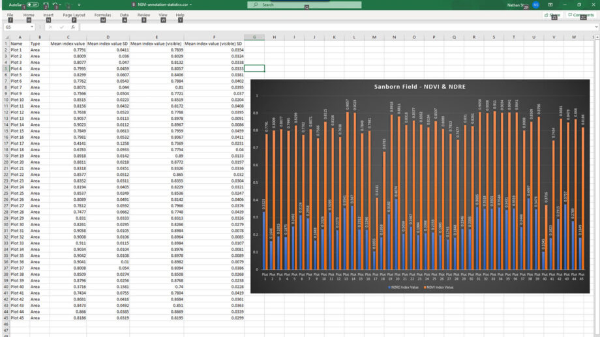Click the Insert Function fx icon
This screenshot has height=337, width=600.
(72, 27)
